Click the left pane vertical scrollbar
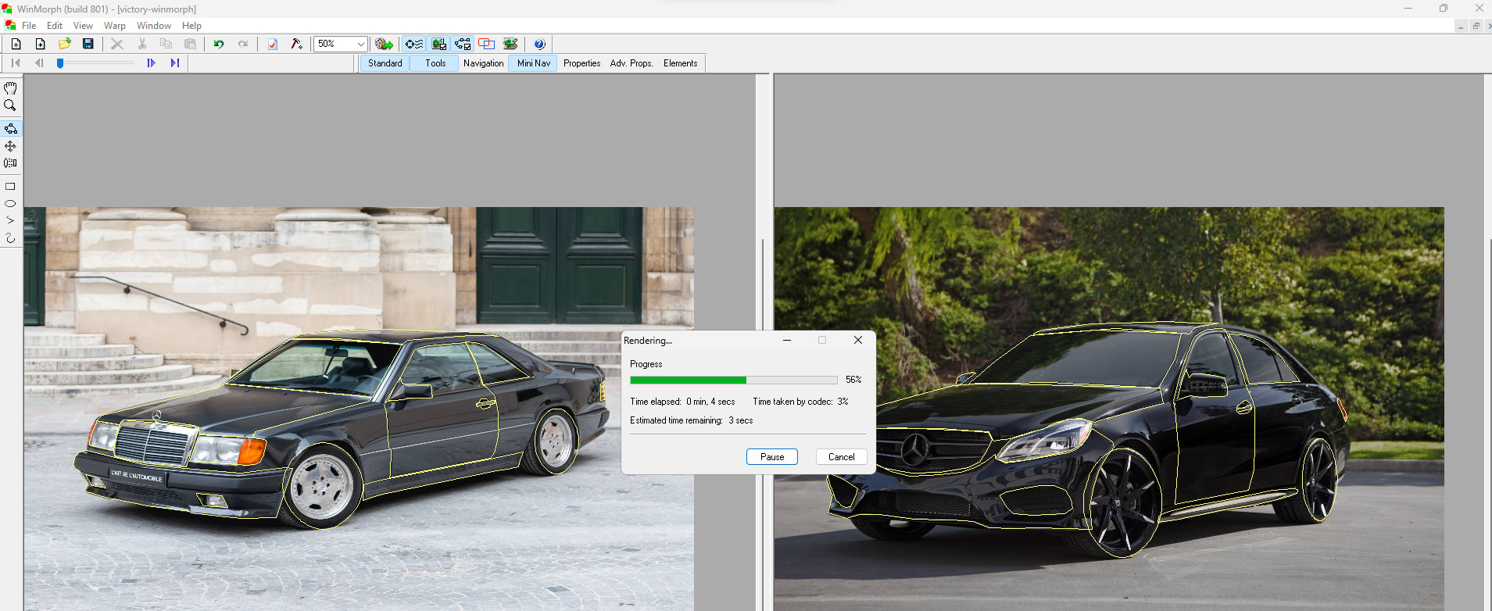Image resolution: width=1492 pixels, height=611 pixels. (763, 342)
